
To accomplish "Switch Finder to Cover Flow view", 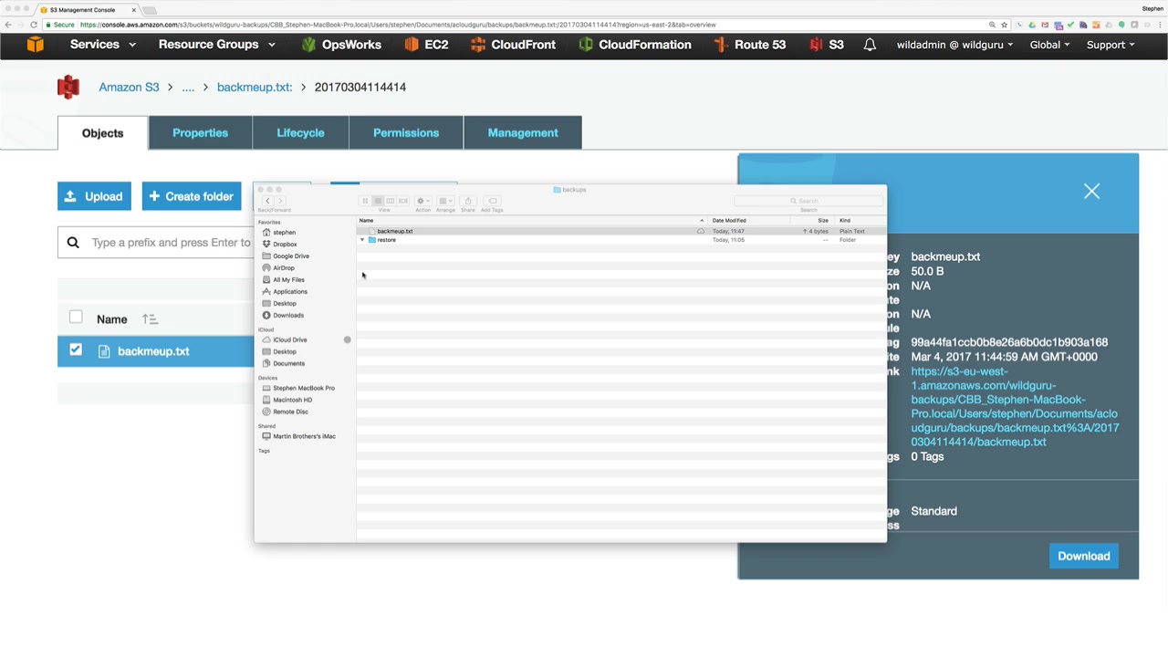I will (403, 201).
